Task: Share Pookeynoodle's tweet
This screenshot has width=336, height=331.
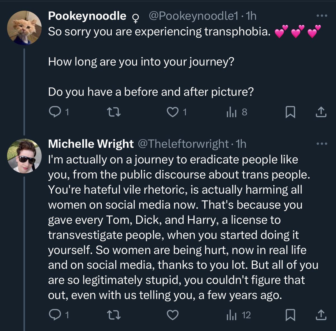Action: point(321,112)
